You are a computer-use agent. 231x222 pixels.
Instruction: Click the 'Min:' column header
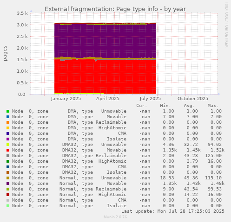coord(165,106)
